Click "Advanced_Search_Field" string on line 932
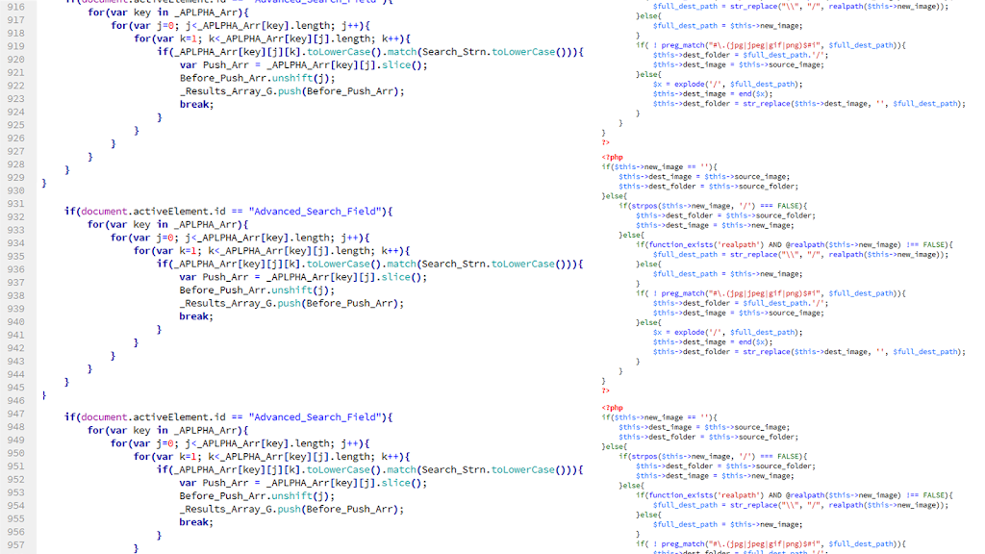This screenshot has width=985, height=554. point(316,211)
